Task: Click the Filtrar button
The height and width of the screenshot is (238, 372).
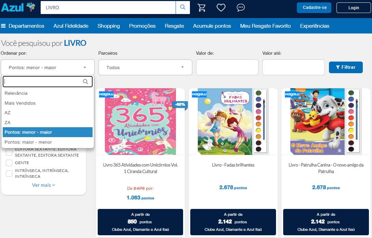Action: [x=346, y=67]
